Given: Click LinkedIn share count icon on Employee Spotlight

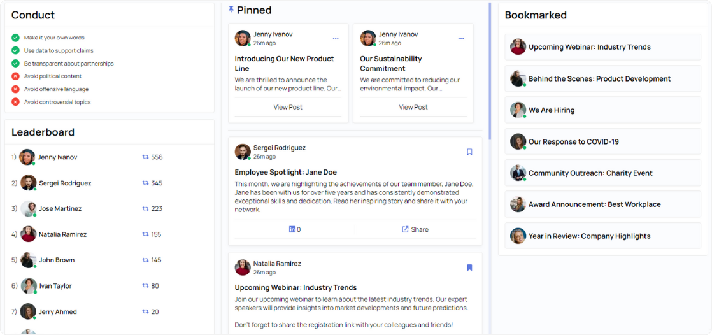Looking at the screenshot, I should [x=292, y=230].
